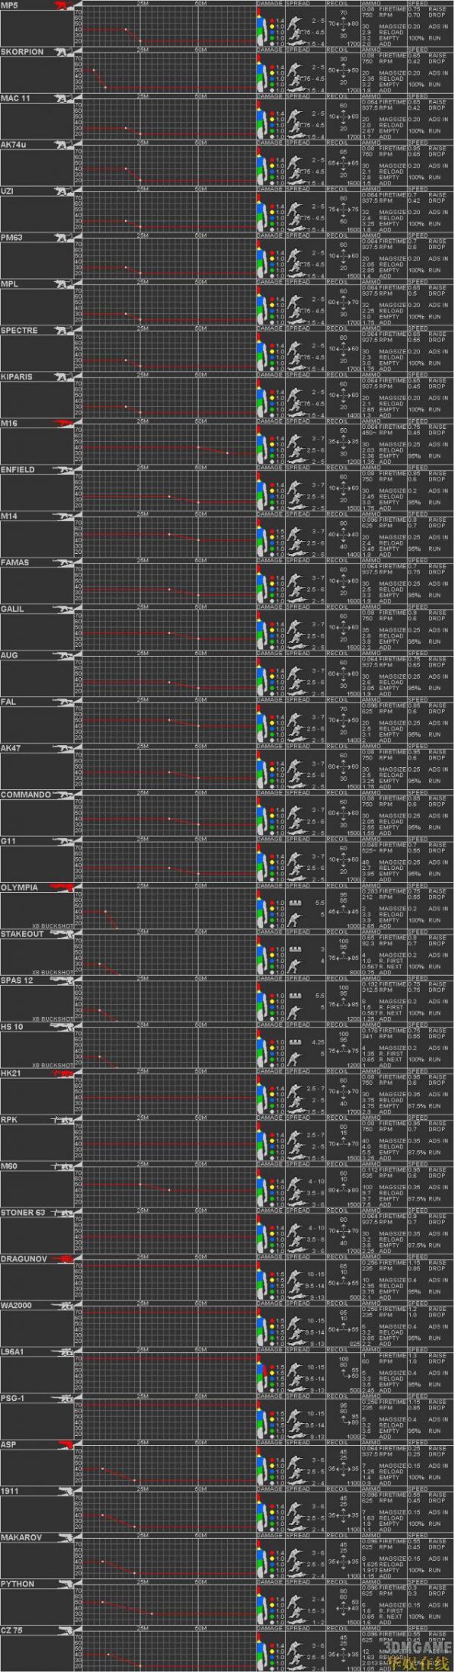The image size is (454, 1672).
Task: Click the red M16 rifle silhouette icon
Action: pos(63,424)
